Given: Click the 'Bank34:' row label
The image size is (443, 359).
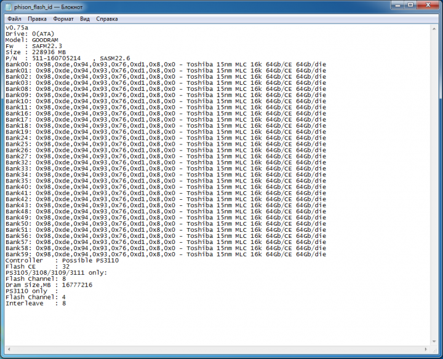Looking at the screenshot, I should (x=18, y=175).
